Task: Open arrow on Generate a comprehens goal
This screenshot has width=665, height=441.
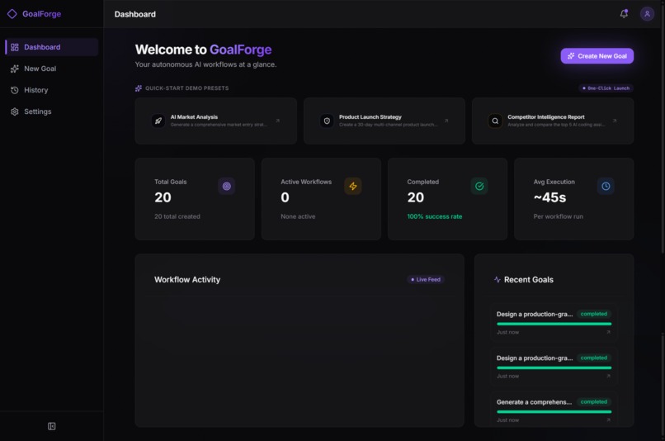Action: [x=608, y=420]
